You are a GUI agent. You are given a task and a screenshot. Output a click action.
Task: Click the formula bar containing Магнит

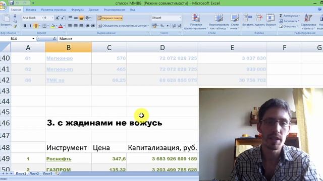(190, 39)
